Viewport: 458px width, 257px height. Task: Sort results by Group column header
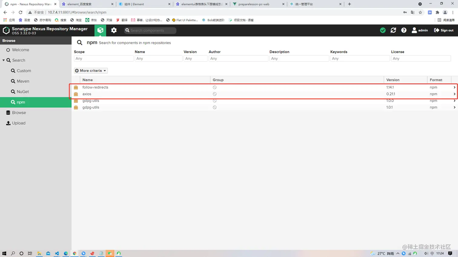coord(297,80)
